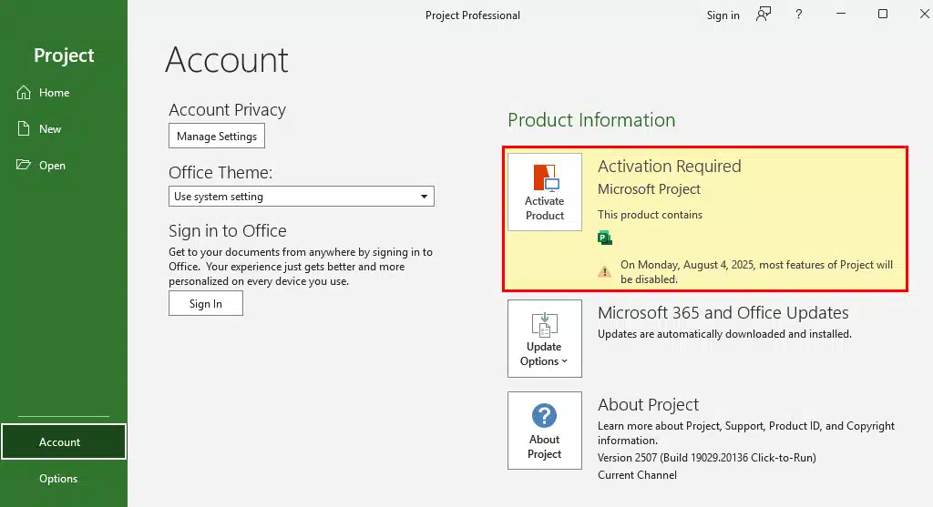Open Options from the left sidebar
This screenshot has width=933, height=507.
(58, 479)
